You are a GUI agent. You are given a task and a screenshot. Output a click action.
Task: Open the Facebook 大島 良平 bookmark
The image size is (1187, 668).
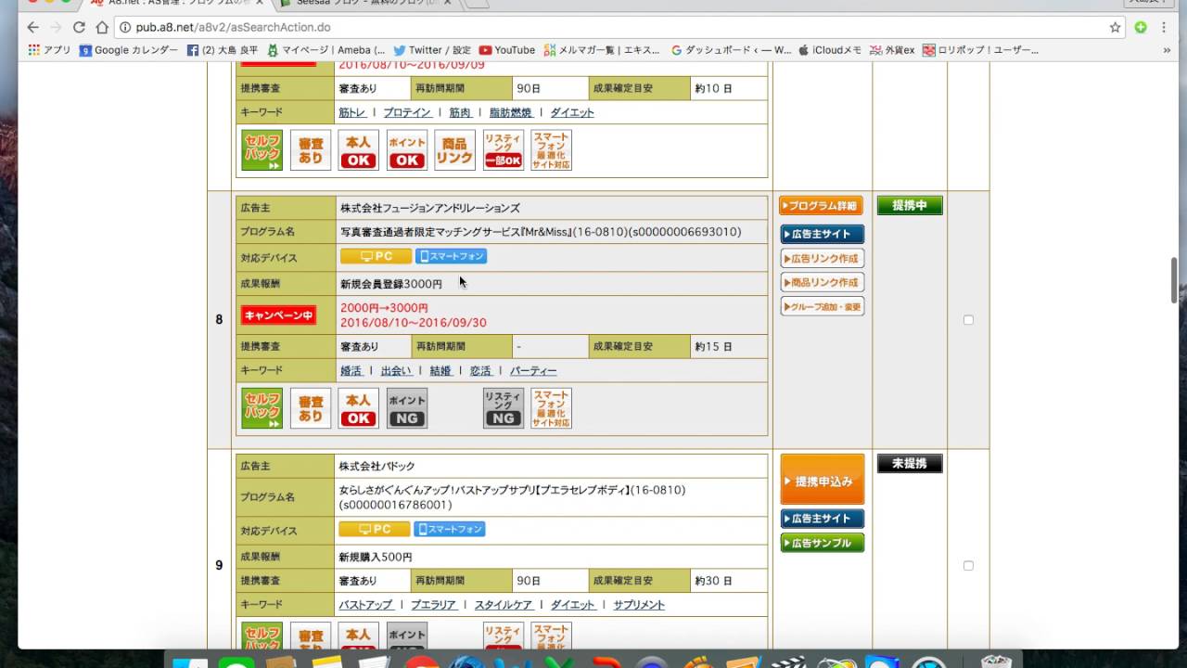pos(223,50)
